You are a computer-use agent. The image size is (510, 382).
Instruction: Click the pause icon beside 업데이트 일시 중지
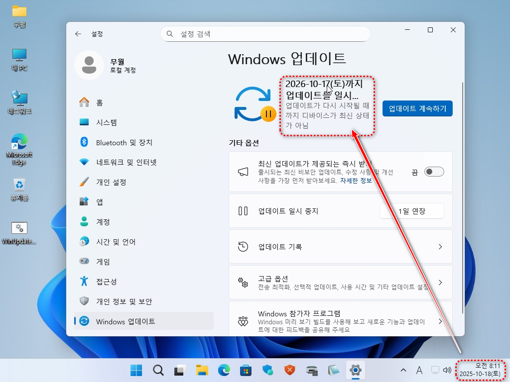tap(243, 211)
